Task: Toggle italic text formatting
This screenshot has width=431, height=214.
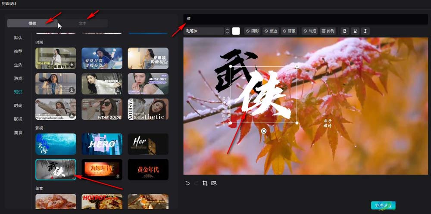Action: coord(365,31)
